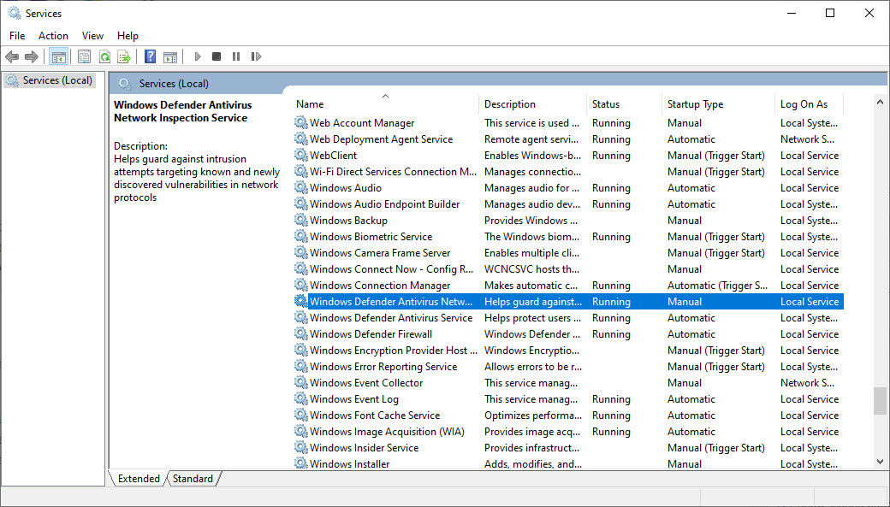The height and width of the screenshot is (507, 890).
Task: Select Windows Defender Antivirus Service row
Action: 568,317
